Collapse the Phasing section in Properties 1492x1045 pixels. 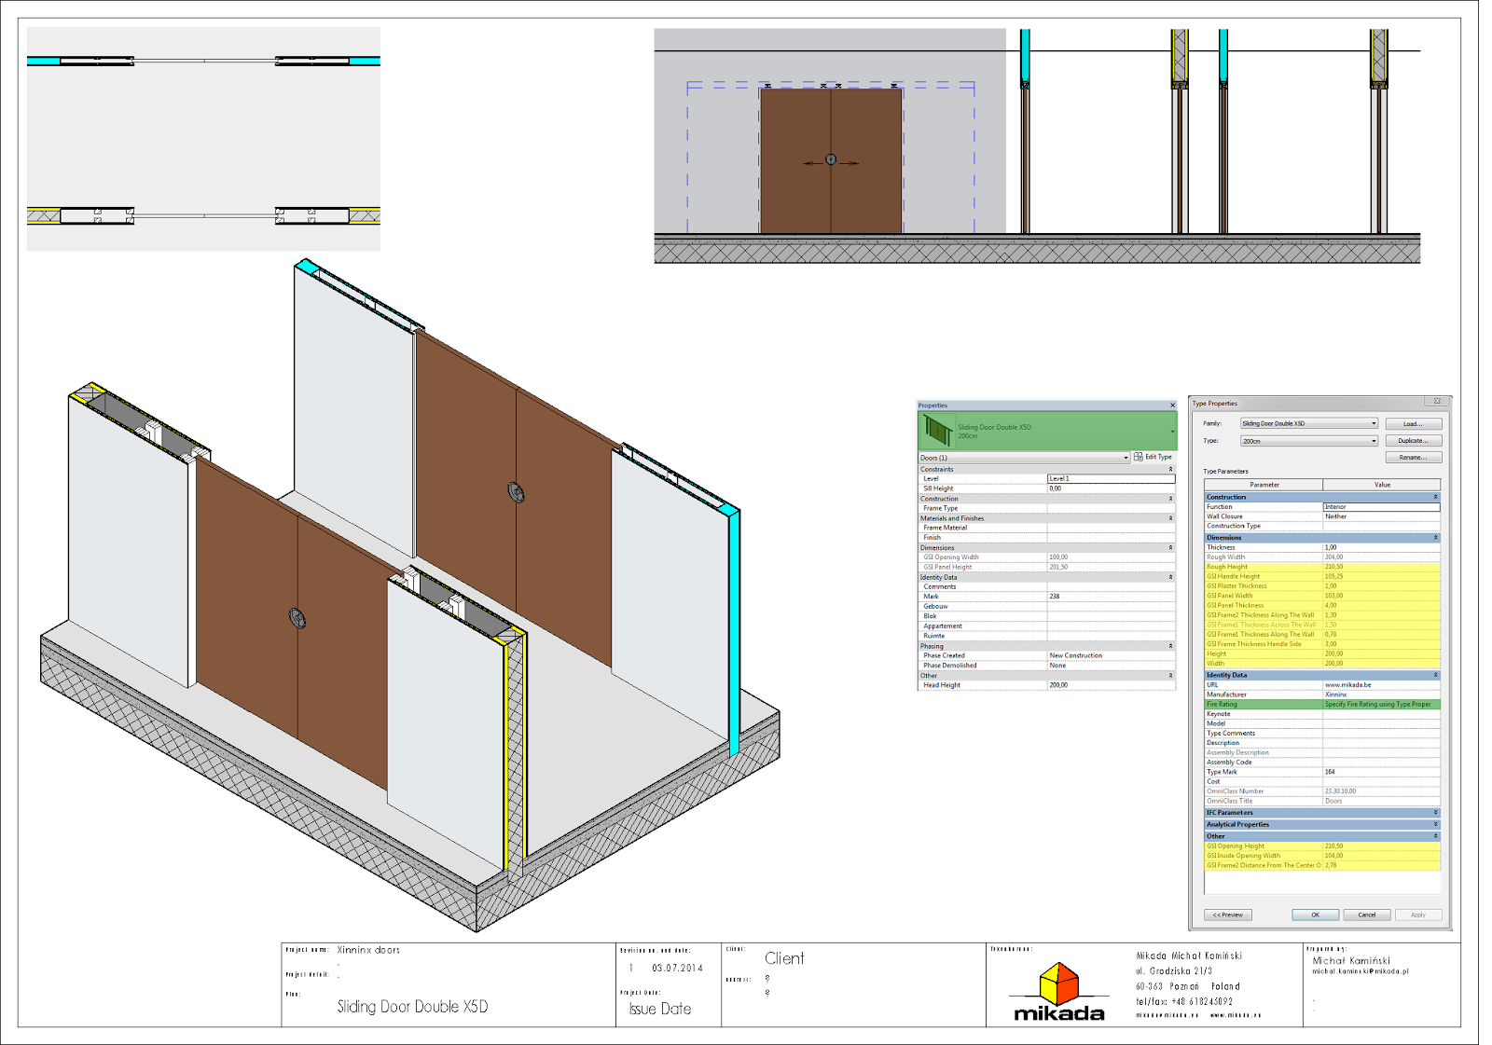(x=1170, y=646)
